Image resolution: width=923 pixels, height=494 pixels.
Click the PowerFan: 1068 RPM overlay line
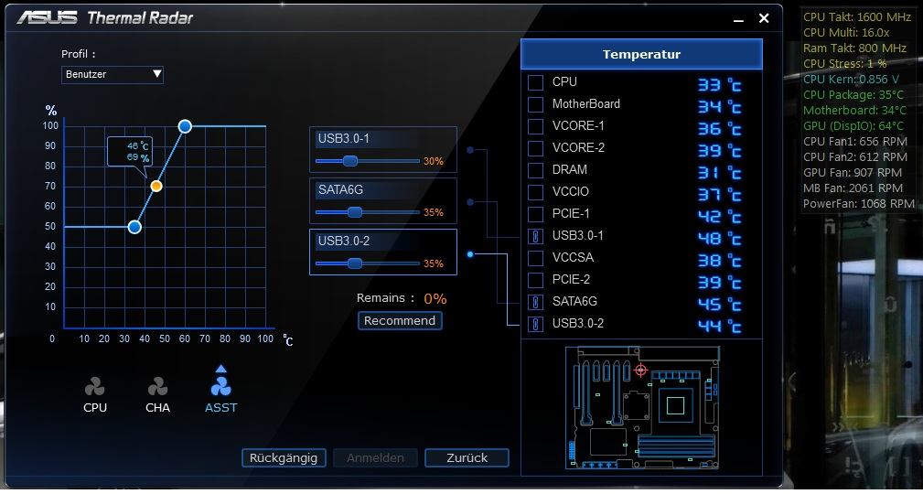click(x=859, y=204)
